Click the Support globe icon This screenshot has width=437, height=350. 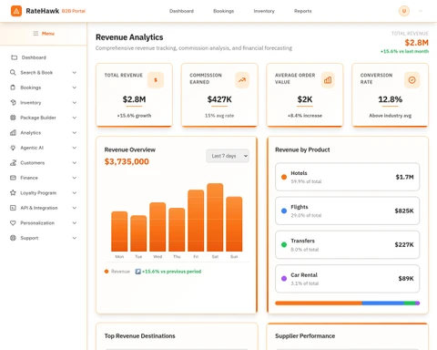pyautogui.click(x=13, y=238)
